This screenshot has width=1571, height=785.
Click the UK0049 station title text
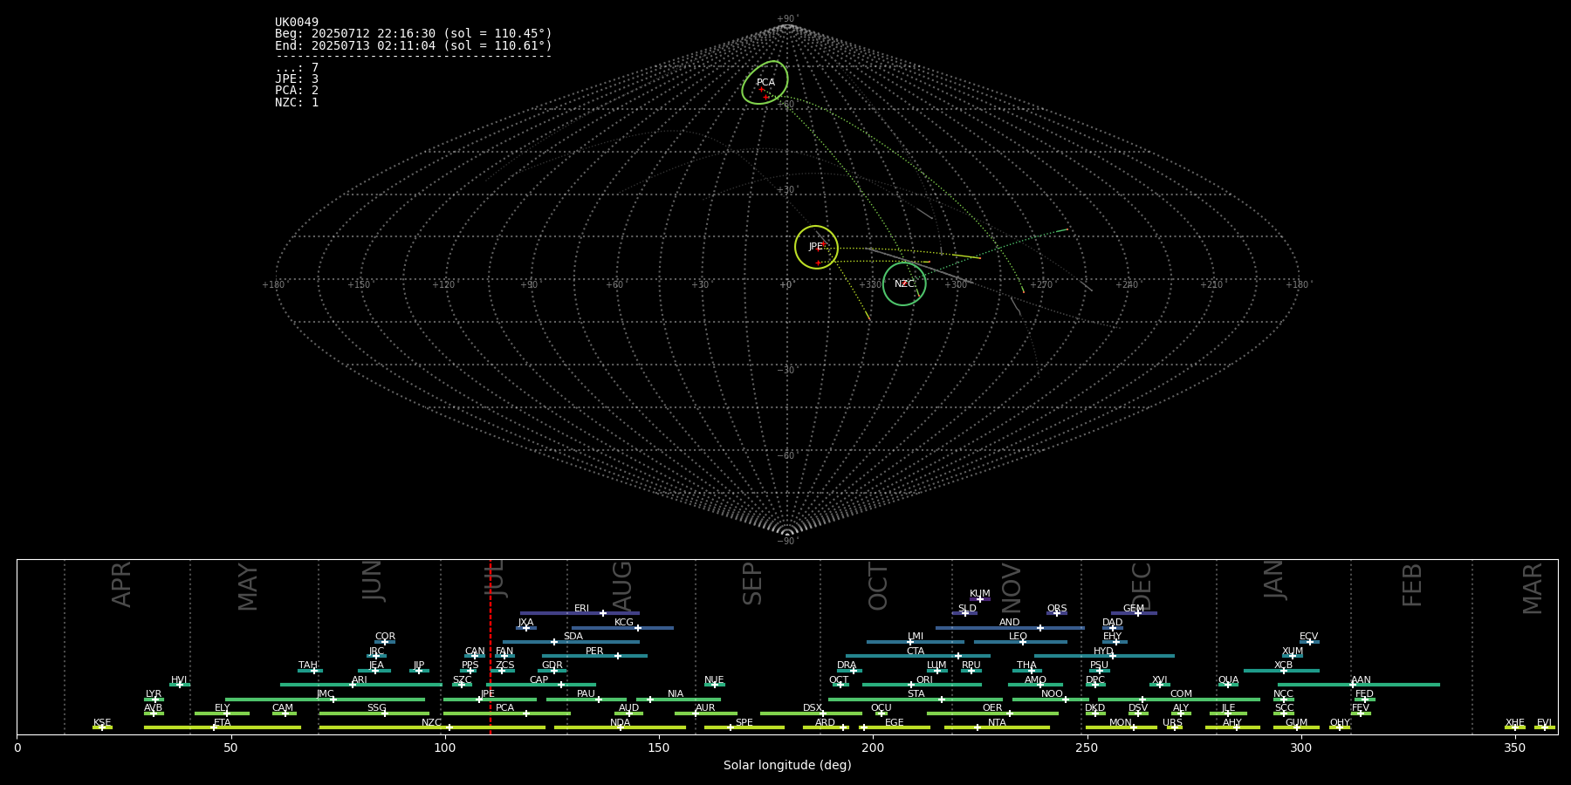point(297,22)
